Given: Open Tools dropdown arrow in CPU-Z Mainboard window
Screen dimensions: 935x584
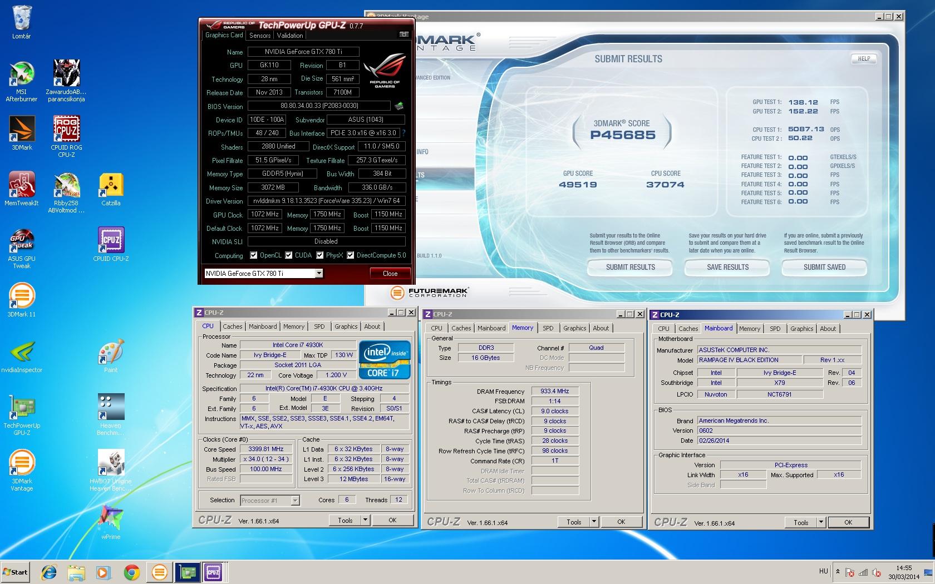Looking at the screenshot, I should (x=821, y=522).
